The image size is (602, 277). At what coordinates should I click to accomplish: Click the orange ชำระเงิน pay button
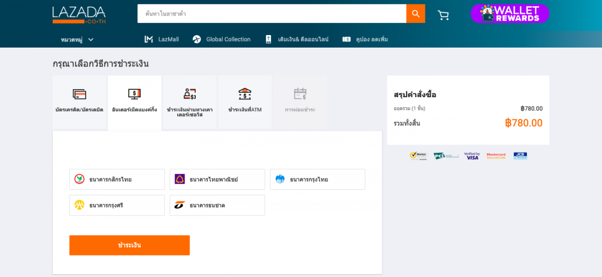tap(129, 245)
